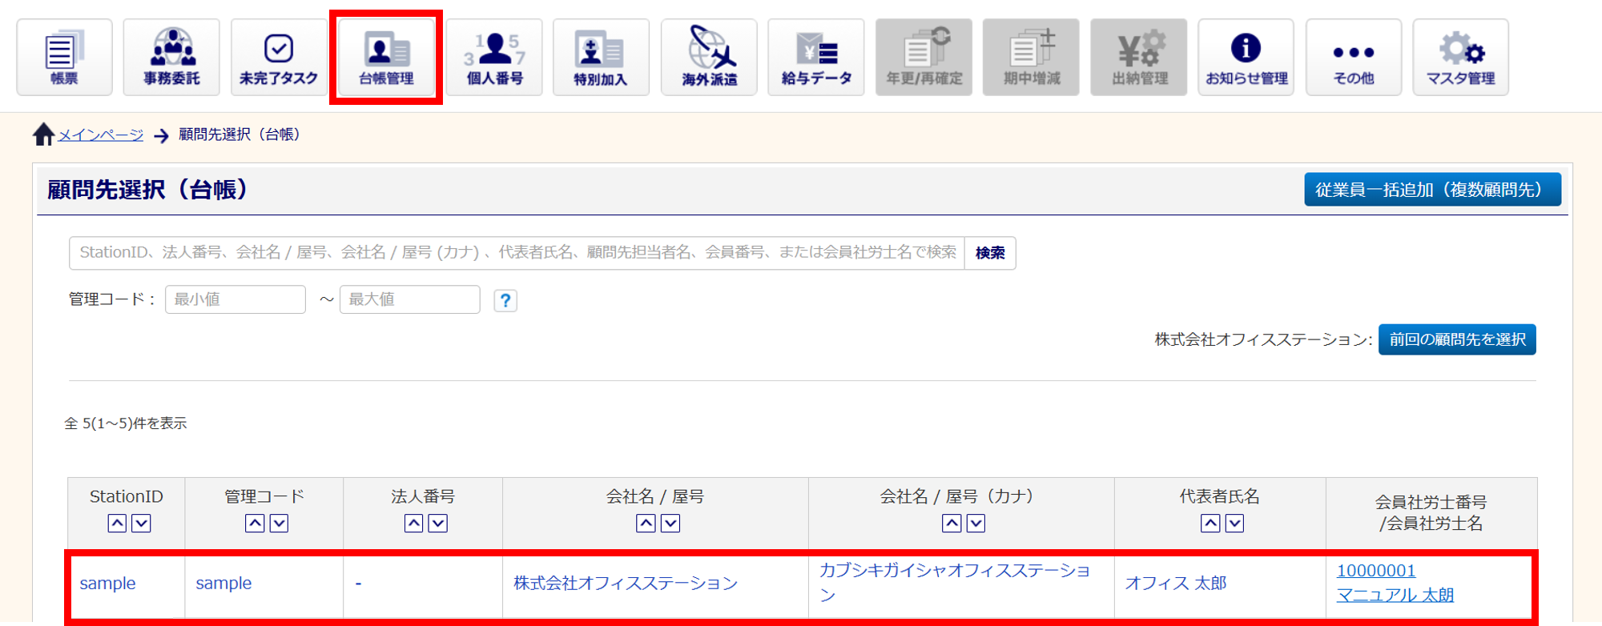1602x626 pixels.
Task: Sort 会社名 / 屋号 column ascending
Action: [x=646, y=524]
